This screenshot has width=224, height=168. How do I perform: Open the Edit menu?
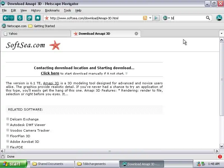[x=13, y=10]
